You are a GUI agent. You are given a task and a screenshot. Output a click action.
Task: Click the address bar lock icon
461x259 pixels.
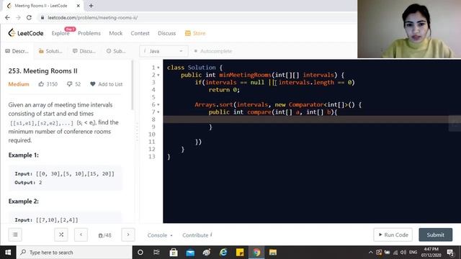click(x=42, y=17)
